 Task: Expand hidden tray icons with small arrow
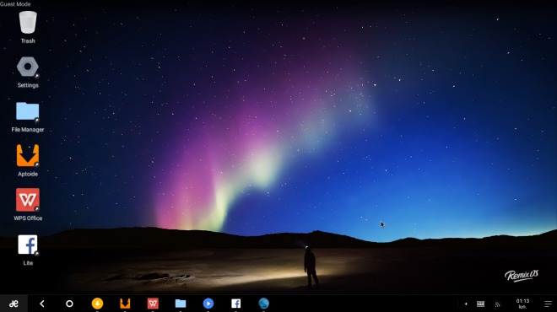(x=466, y=304)
